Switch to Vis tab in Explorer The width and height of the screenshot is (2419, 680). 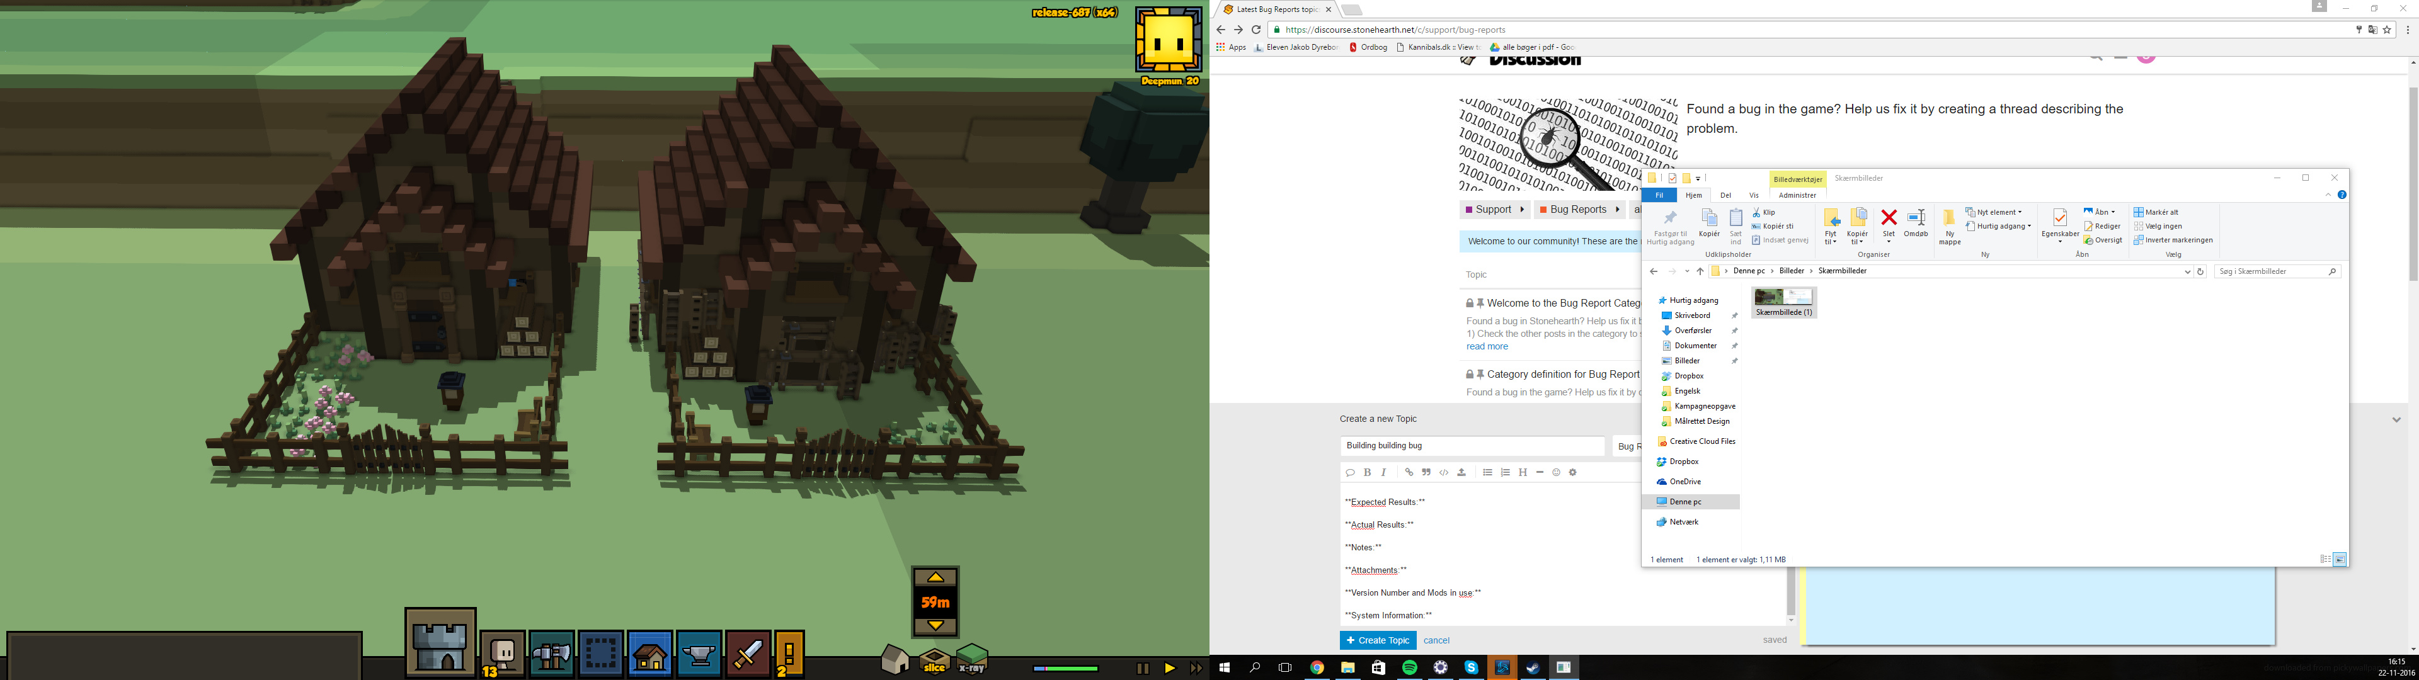click(1753, 195)
